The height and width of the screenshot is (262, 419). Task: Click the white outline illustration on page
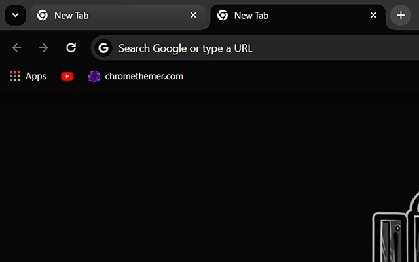(395, 227)
